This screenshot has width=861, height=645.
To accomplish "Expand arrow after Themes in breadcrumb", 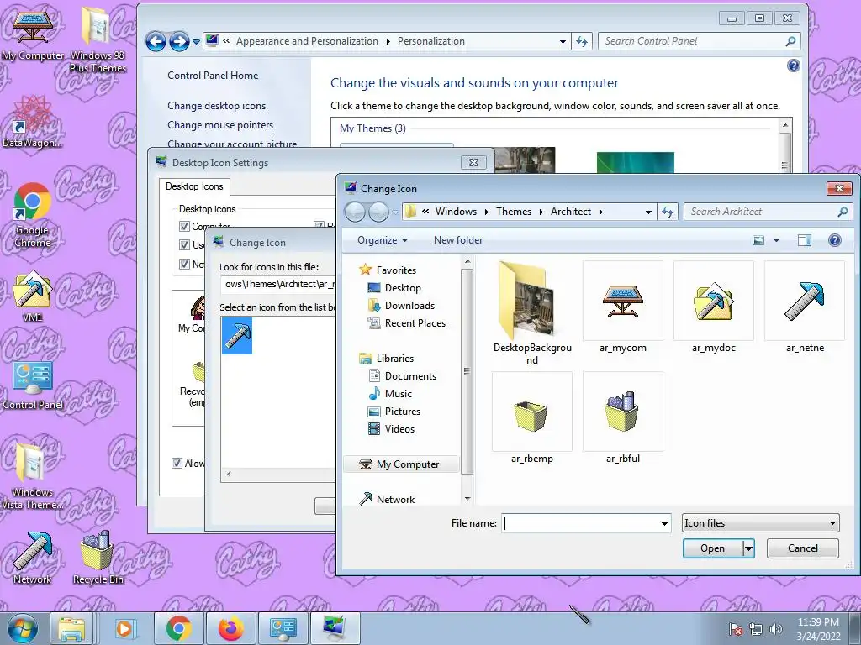I will coord(541,212).
